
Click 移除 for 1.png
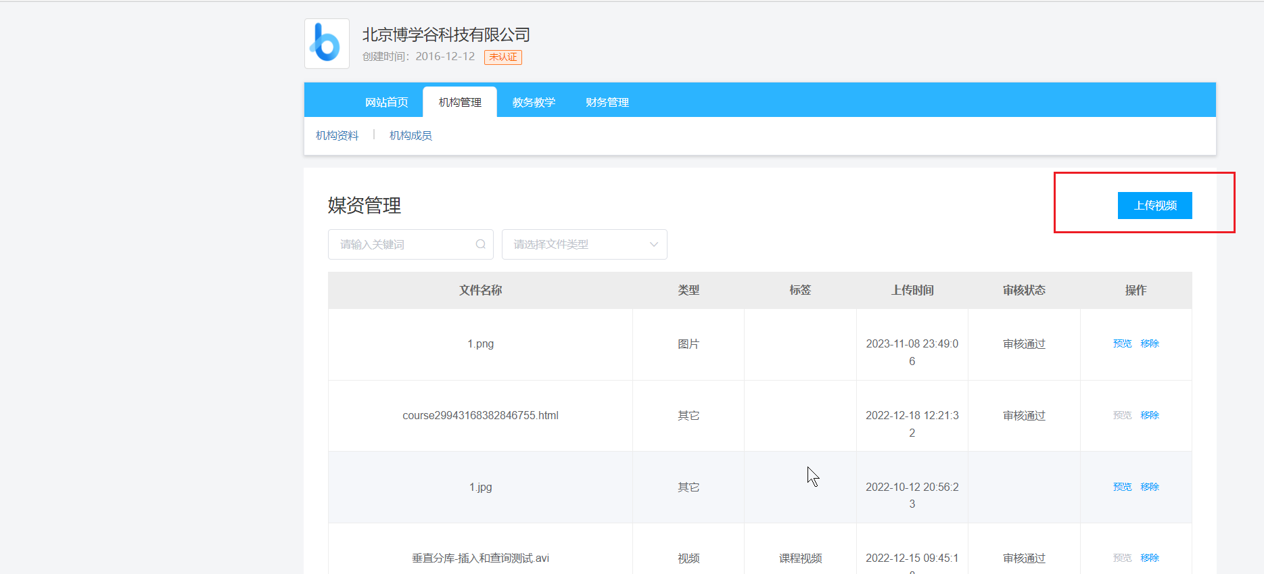1150,343
